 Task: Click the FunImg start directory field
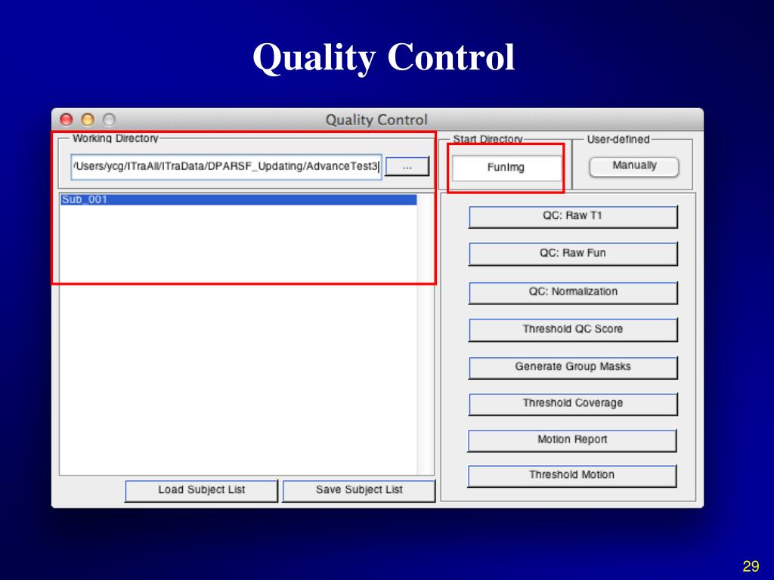pos(507,168)
